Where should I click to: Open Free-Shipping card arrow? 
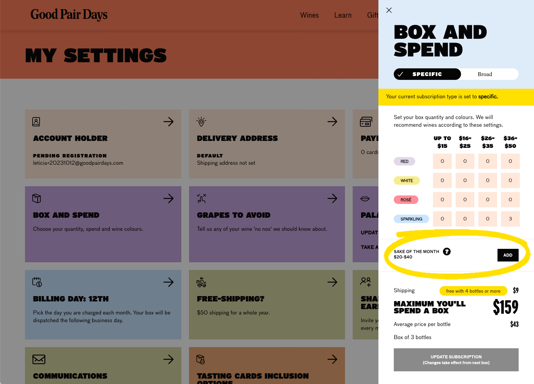click(x=332, y=282)
